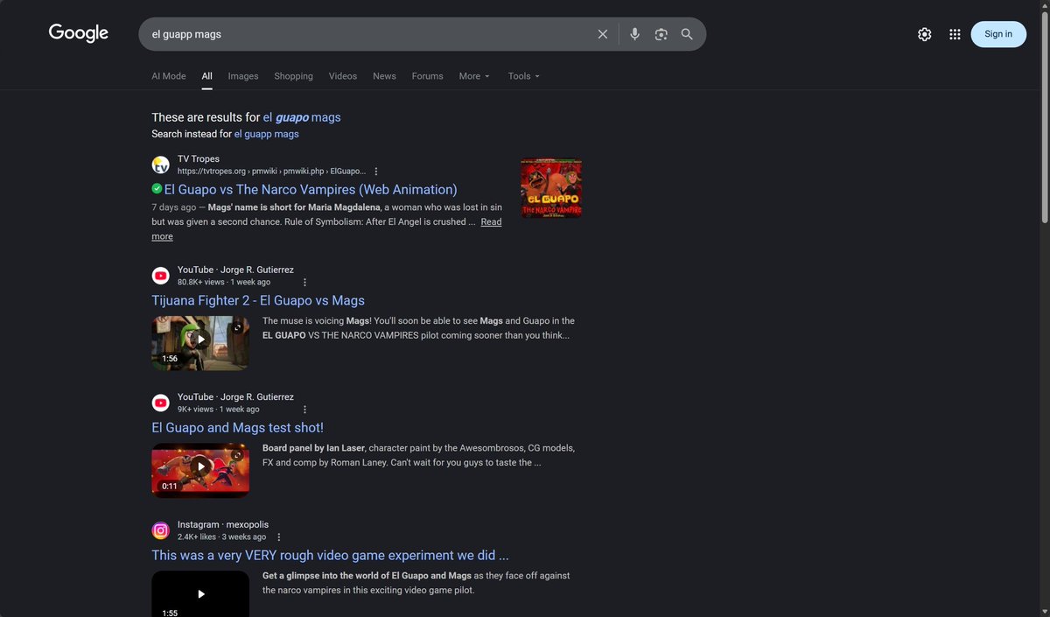
Task: Play the 1:55 Instagram video
Action: pos(200,594)
